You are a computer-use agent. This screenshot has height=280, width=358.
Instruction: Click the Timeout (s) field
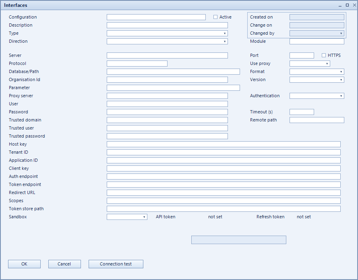coord(302,112)
